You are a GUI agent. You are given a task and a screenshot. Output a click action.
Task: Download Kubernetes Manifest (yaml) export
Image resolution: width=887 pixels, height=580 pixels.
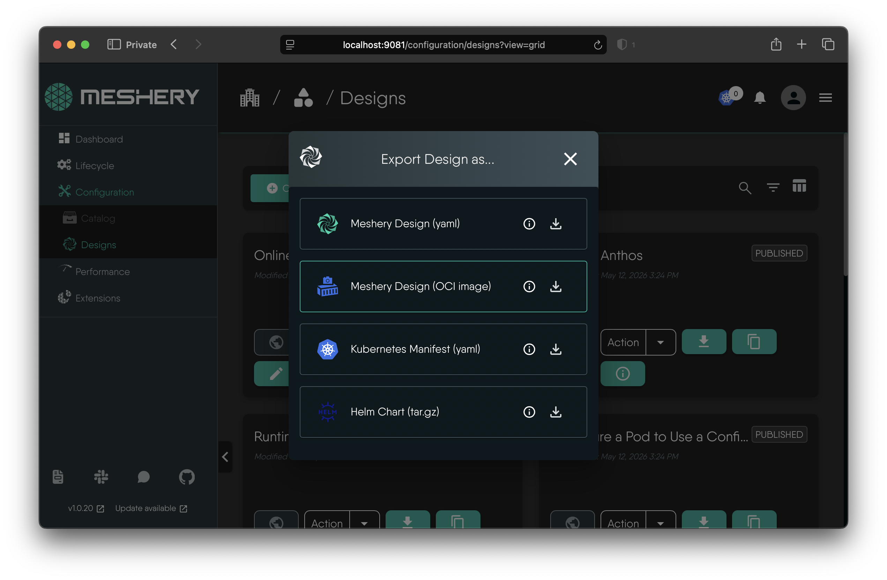(x=556, y=349)
